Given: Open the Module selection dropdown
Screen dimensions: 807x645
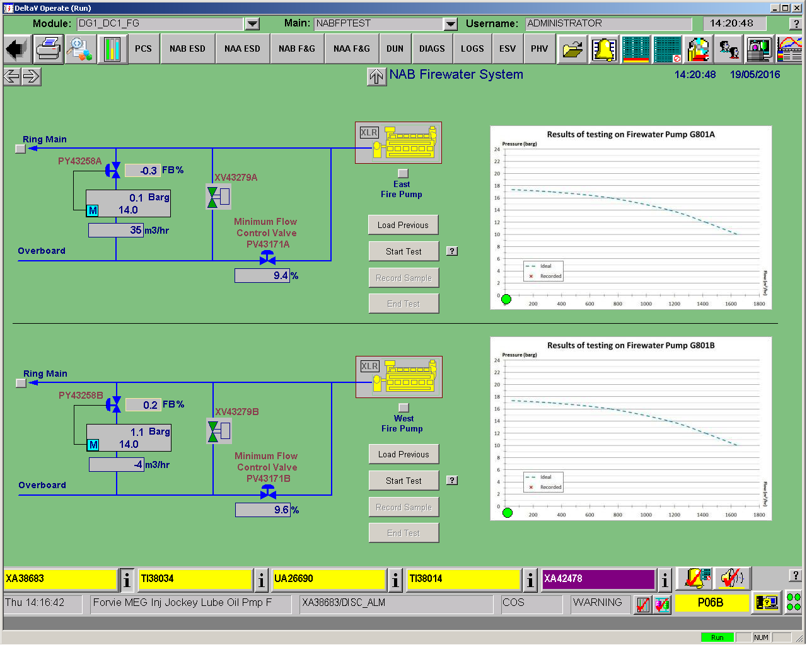Looking at the screenshot, I should tap(252, 23).
